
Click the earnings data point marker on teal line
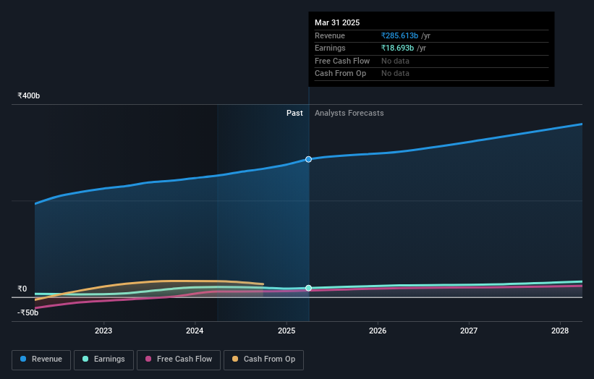(308, 288)
